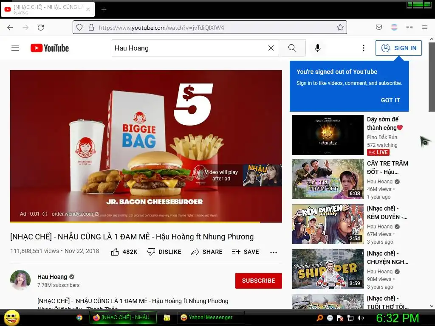Viewport: 435px width, 326px height.
Task: Open the Firefox hamburger application menu
Action: pos(425,27)
